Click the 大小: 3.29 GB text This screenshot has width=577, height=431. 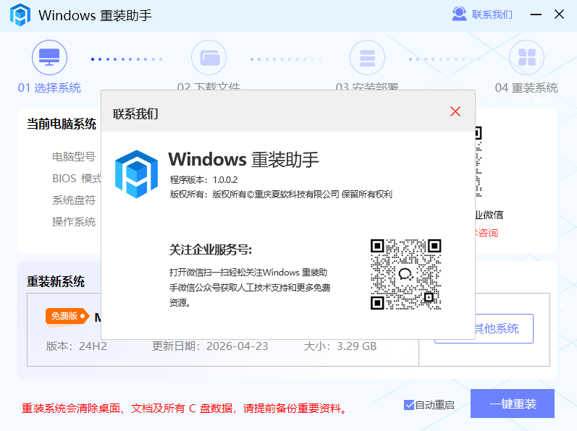[340, 346]
